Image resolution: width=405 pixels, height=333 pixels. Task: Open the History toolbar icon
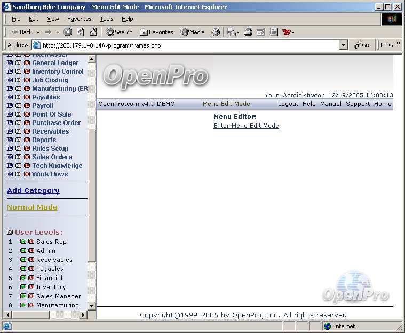click(x=216, y=32)
